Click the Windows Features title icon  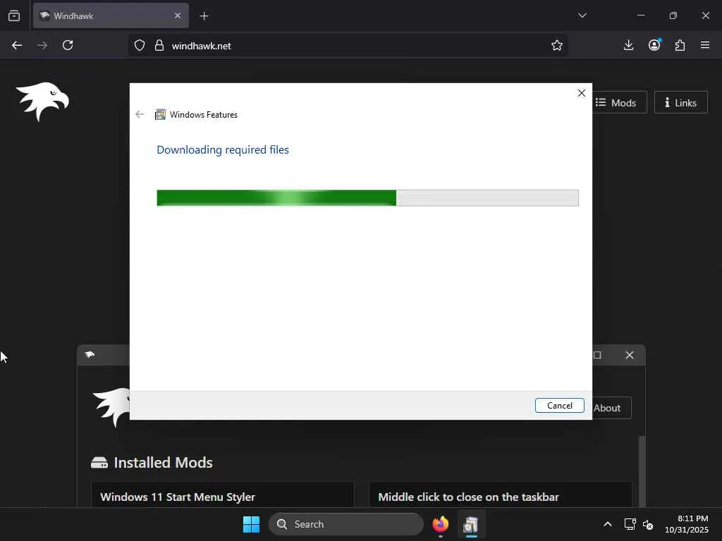[160, 115]
